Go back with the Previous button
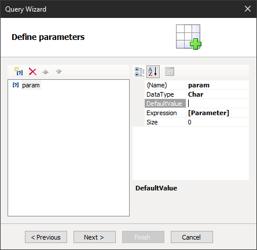The image size is (257, 250). point(46,237)
